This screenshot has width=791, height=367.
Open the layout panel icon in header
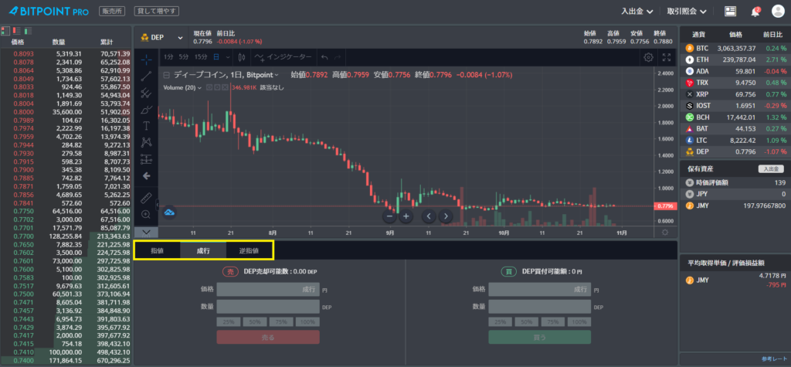[x=729, y=12]
